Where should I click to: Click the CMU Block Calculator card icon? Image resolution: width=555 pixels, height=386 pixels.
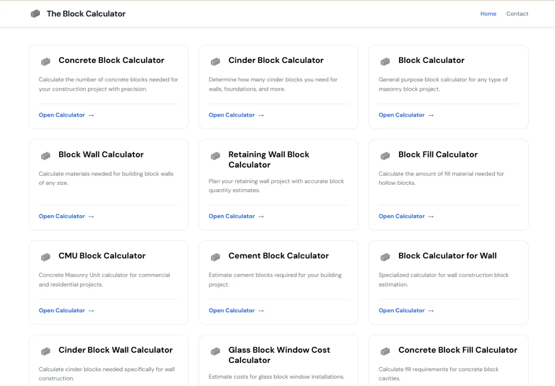tap(45, 257)
